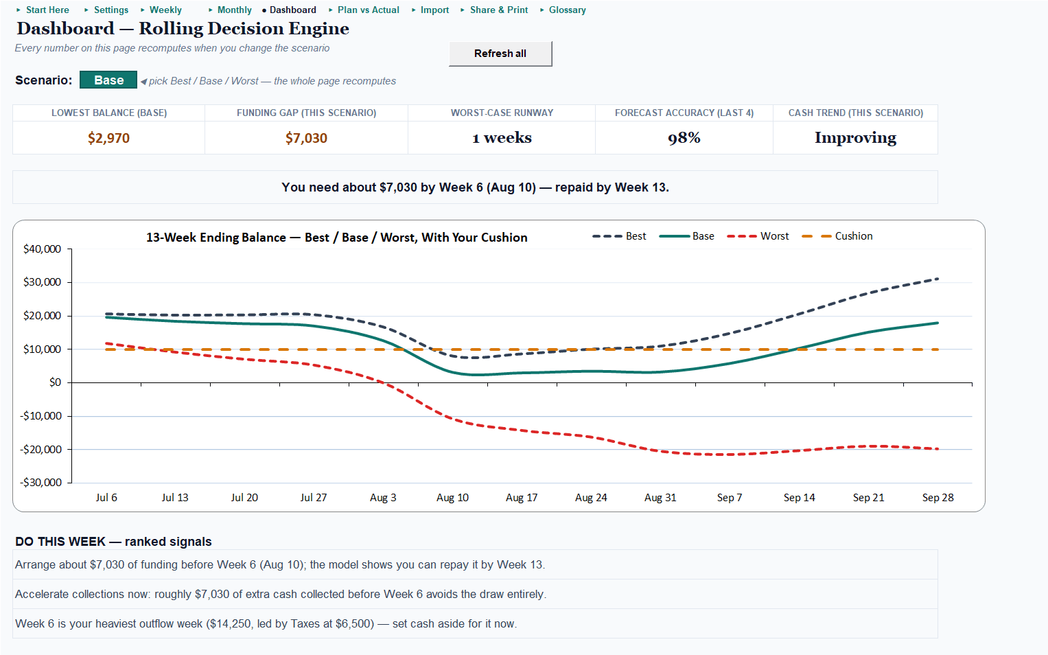
Task: Select the Cushion legend entry
Action: [x=837, y=236]
